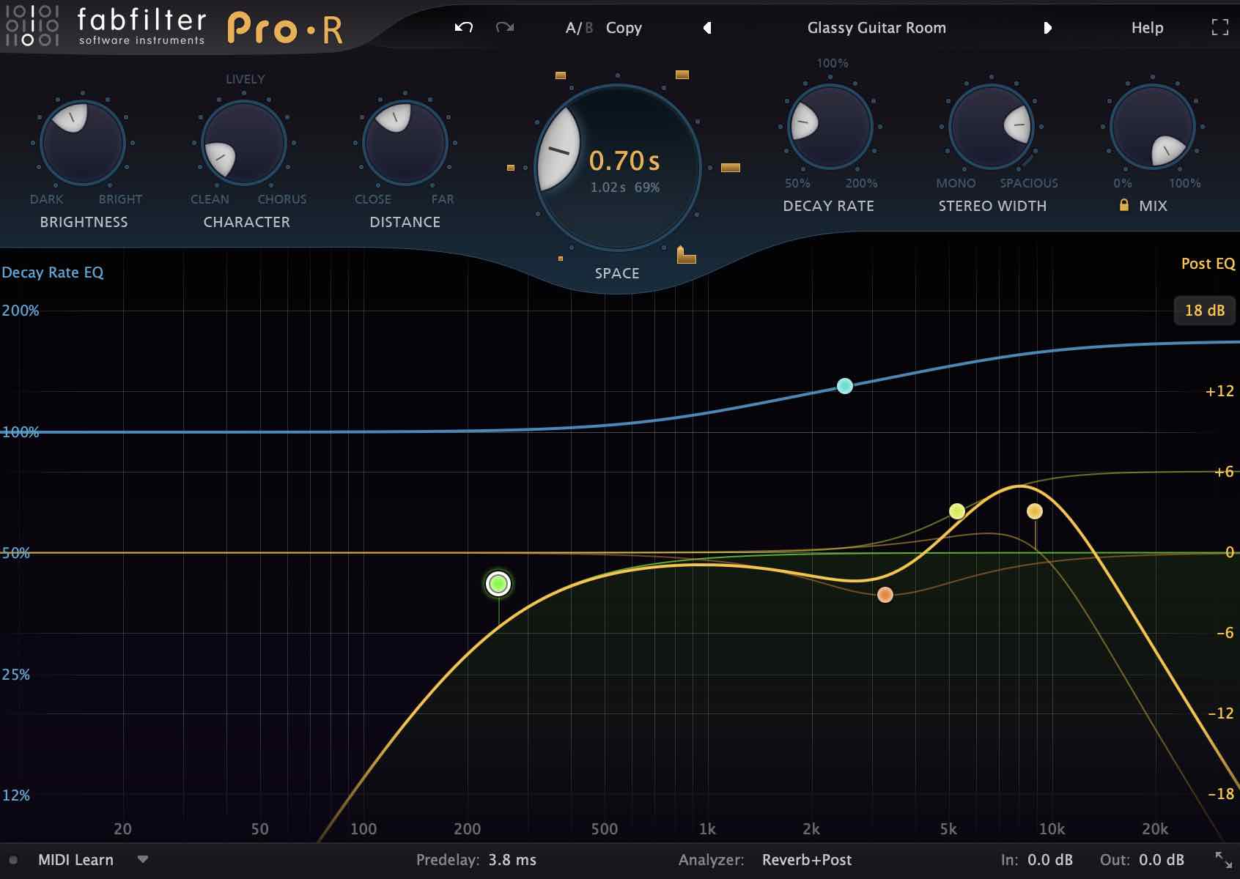Select the amber high-cut Post EQ band point
The image size is (1240, 879).
[1035, 511]
